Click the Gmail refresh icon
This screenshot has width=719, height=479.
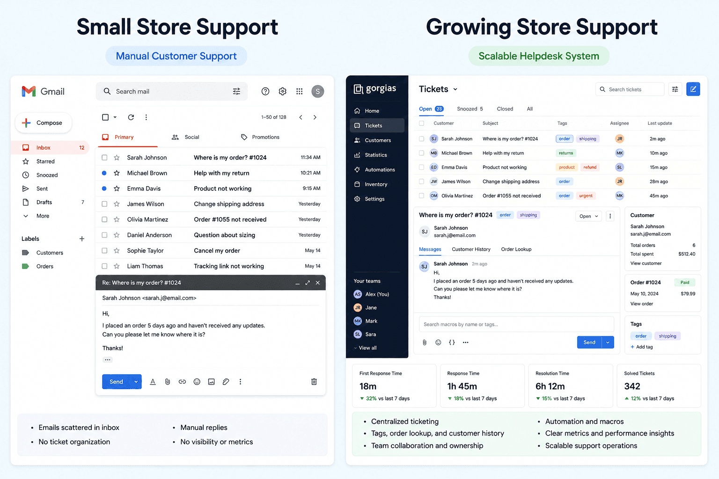(x=131, y=117)
